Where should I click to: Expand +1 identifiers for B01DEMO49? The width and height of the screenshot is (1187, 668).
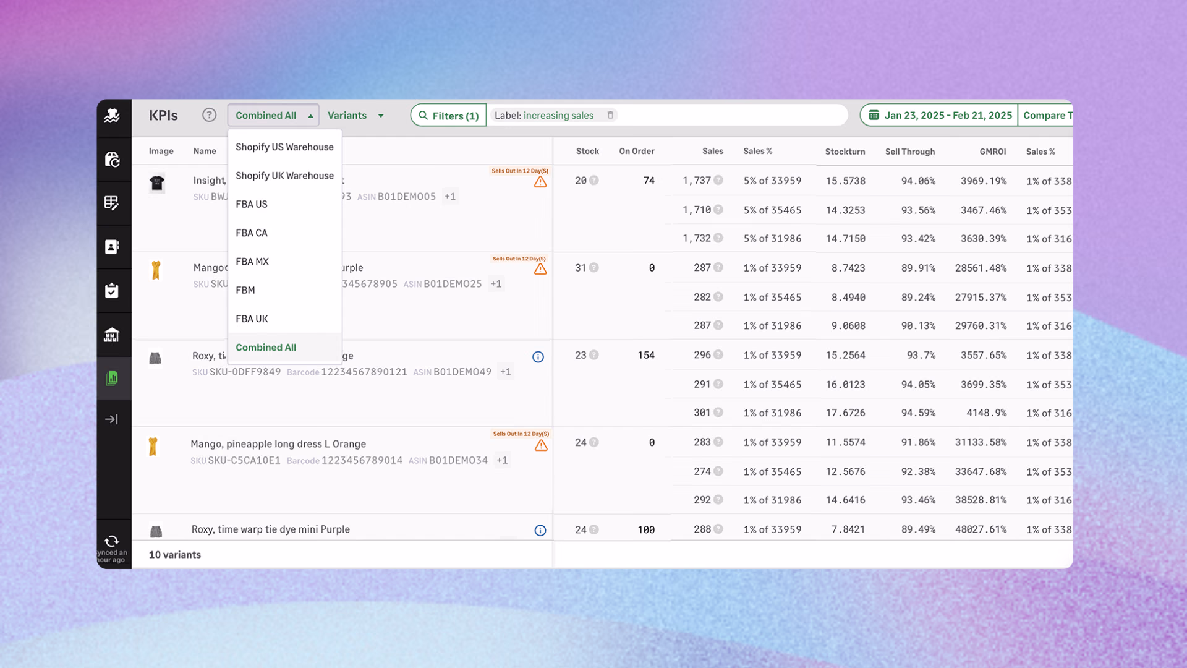pyautogui.click(x=506, y=372)
